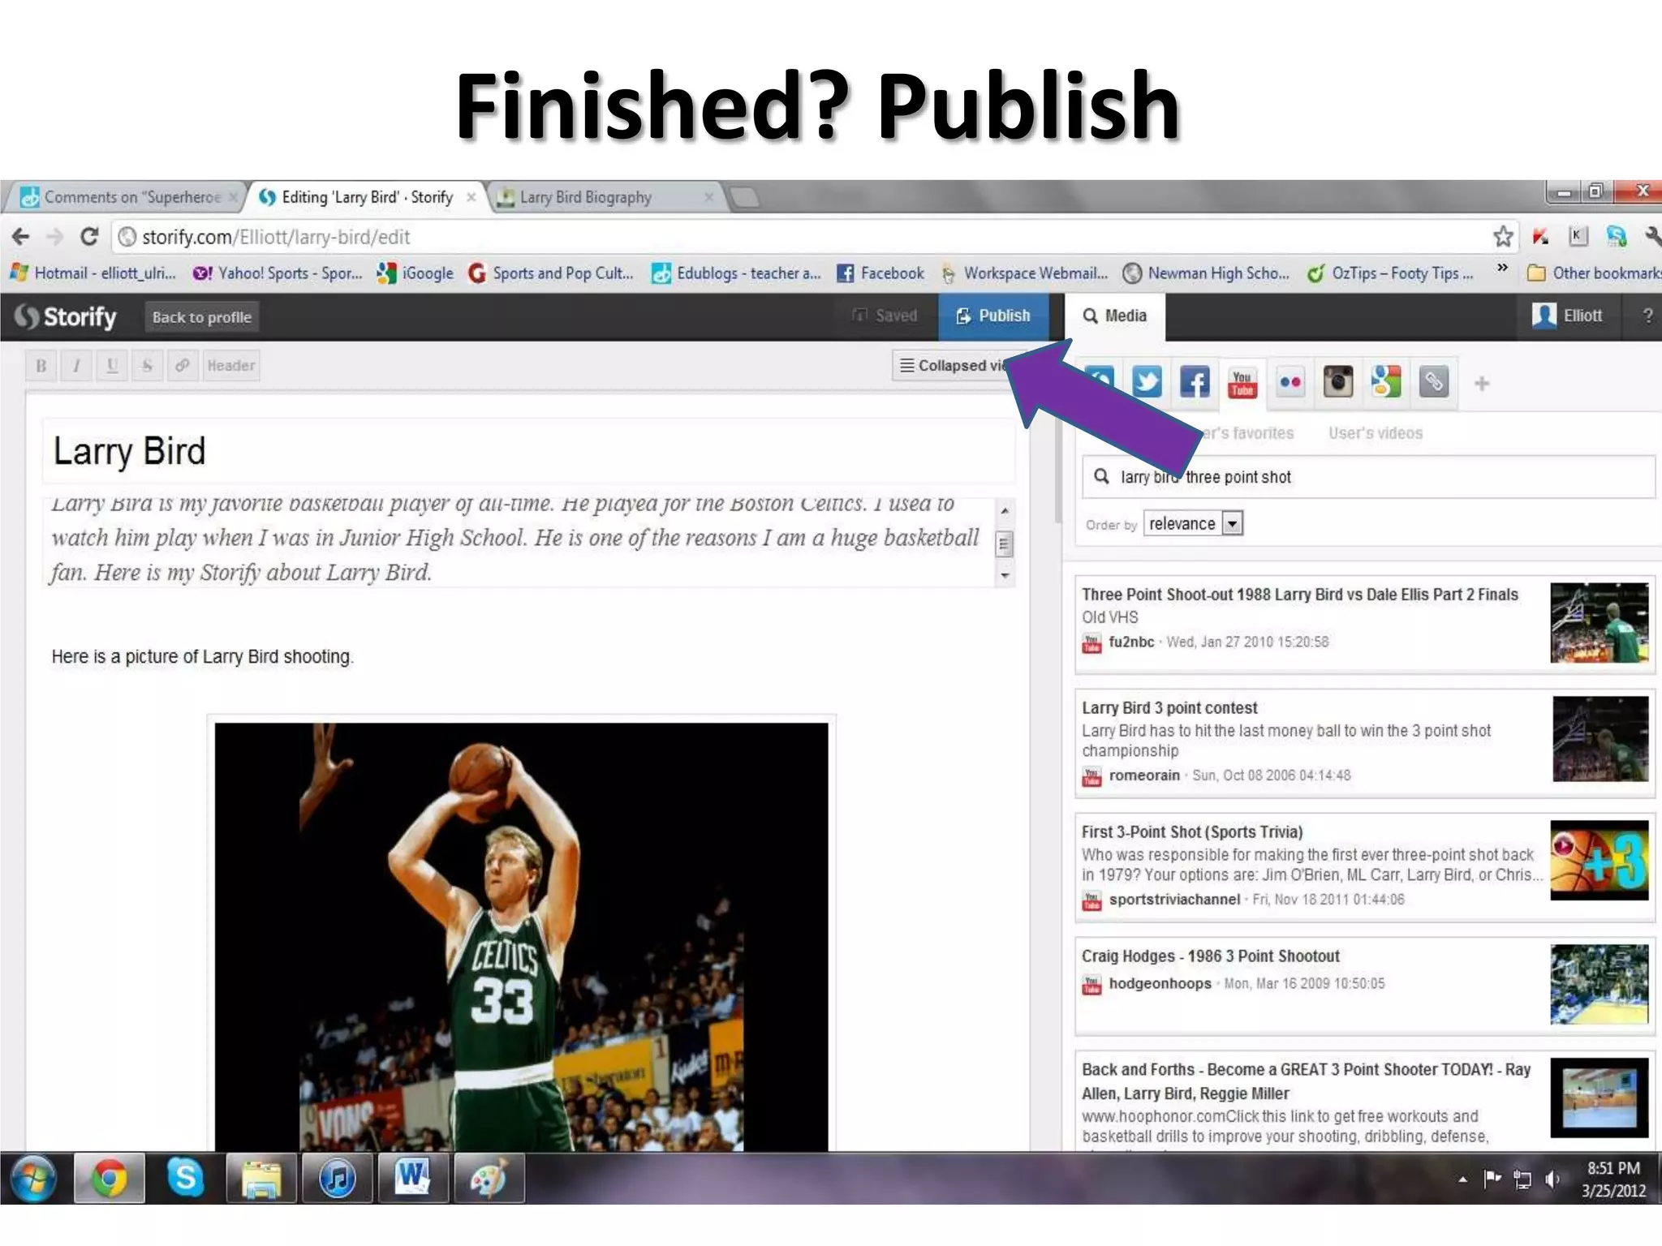Click the Publish button
Viewport: 1662px width, 1246px height.
[993, 316]
